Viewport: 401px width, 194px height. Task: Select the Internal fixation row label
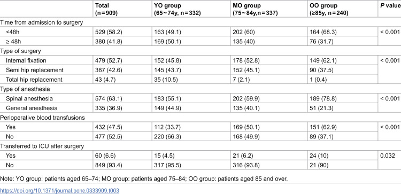point(26,60)
